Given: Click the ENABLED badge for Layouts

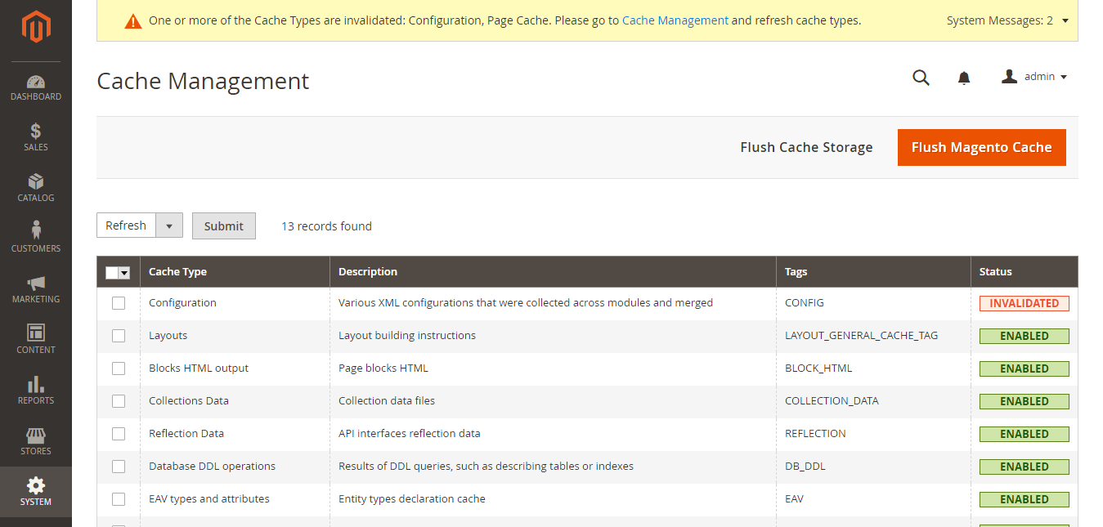Looking at the screenshot, I should pos(1025,336).
